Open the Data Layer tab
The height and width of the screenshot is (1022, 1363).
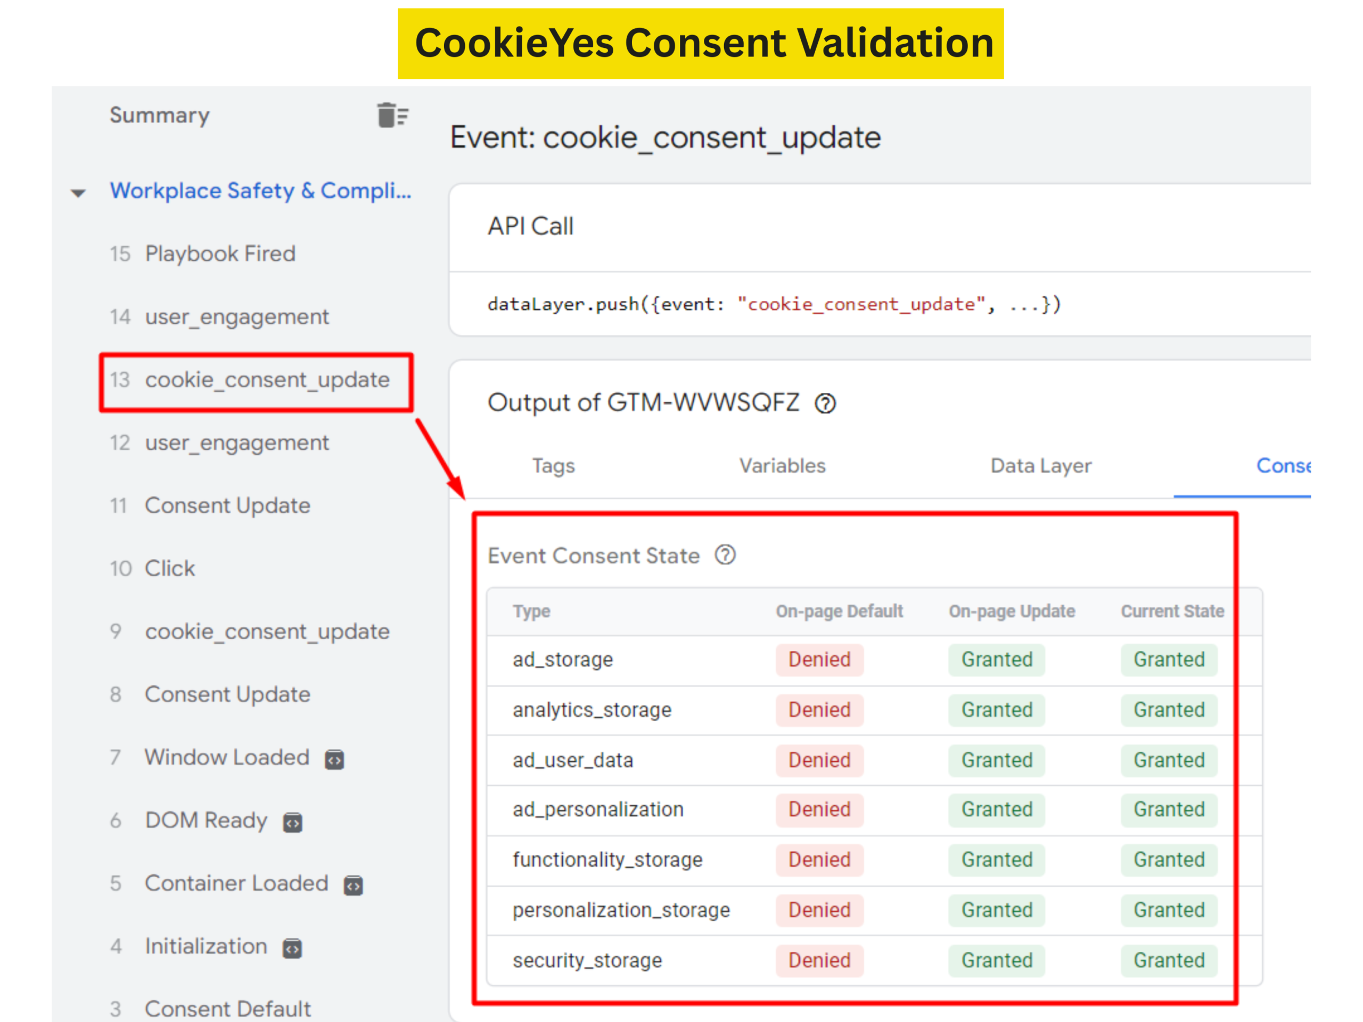pos(1040,466)
